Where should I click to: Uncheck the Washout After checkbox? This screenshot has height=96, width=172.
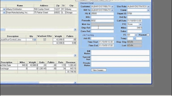pos(45,40)
